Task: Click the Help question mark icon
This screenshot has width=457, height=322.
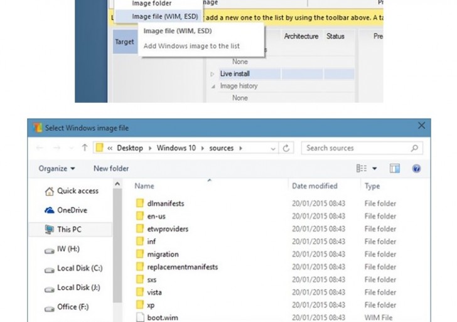Action: [x=416, y=168]
